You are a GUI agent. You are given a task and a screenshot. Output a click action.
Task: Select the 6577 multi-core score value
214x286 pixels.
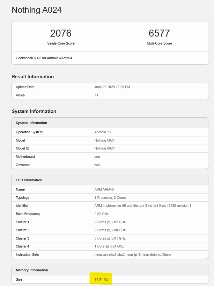(159, 33)
